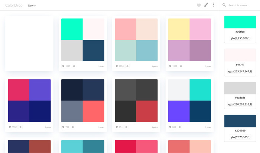Like the mint-green and navy palette
Viewport: 260px width, 153px height.
coord(66,66)
